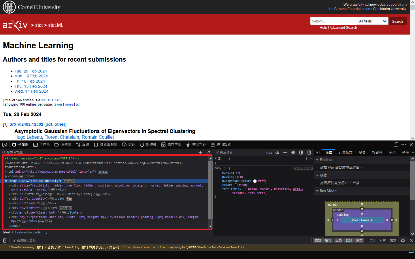
Task: Expand the footer element node
Action: point(9,213)
